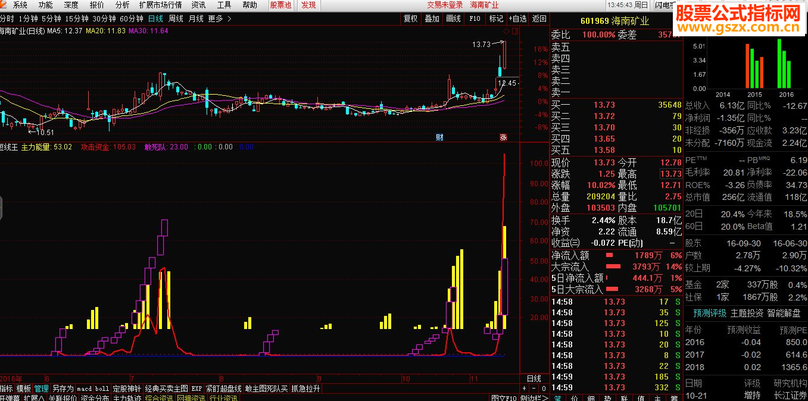Select the 敢主图死队买 indicator tab

click(267, 389)
